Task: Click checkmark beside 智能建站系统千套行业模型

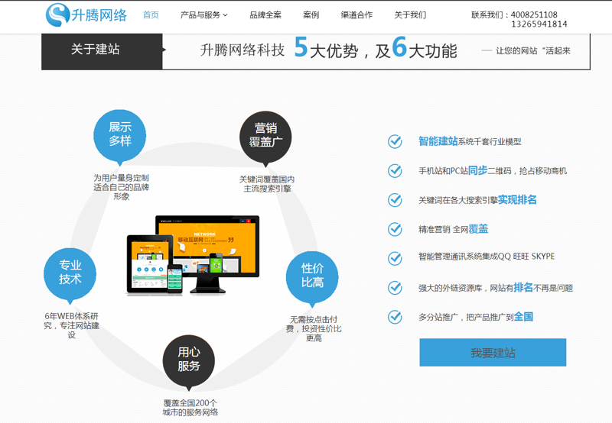Action: [x=395, y=141]
